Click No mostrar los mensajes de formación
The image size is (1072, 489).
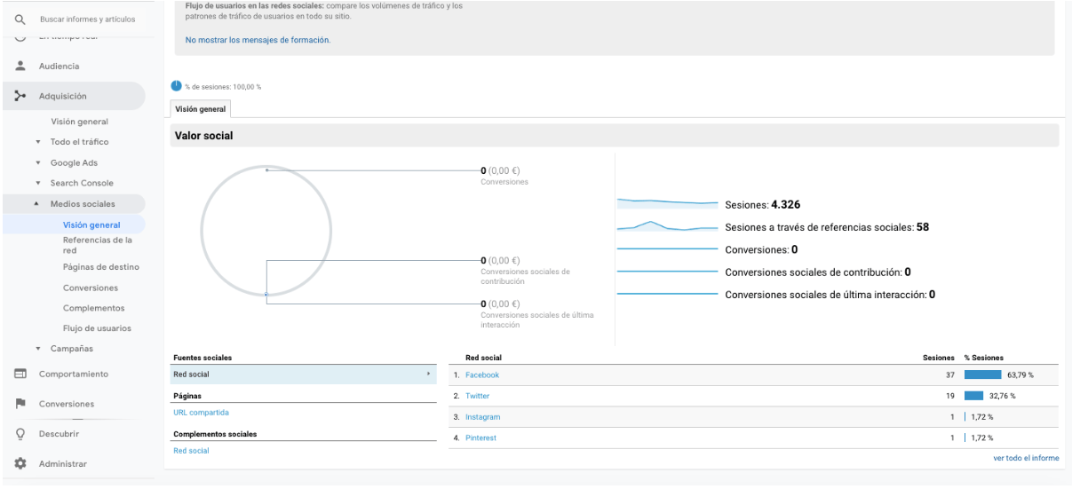(x=258, y=40)
